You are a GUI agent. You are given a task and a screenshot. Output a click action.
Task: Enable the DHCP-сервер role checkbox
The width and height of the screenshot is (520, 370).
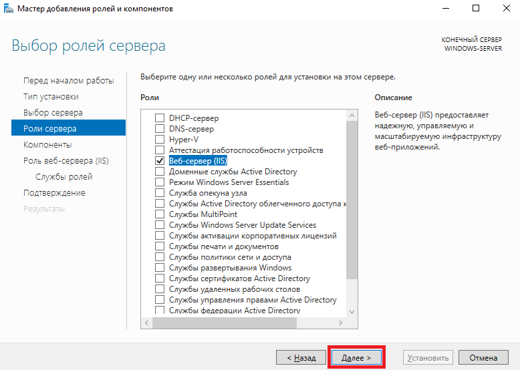160,118
